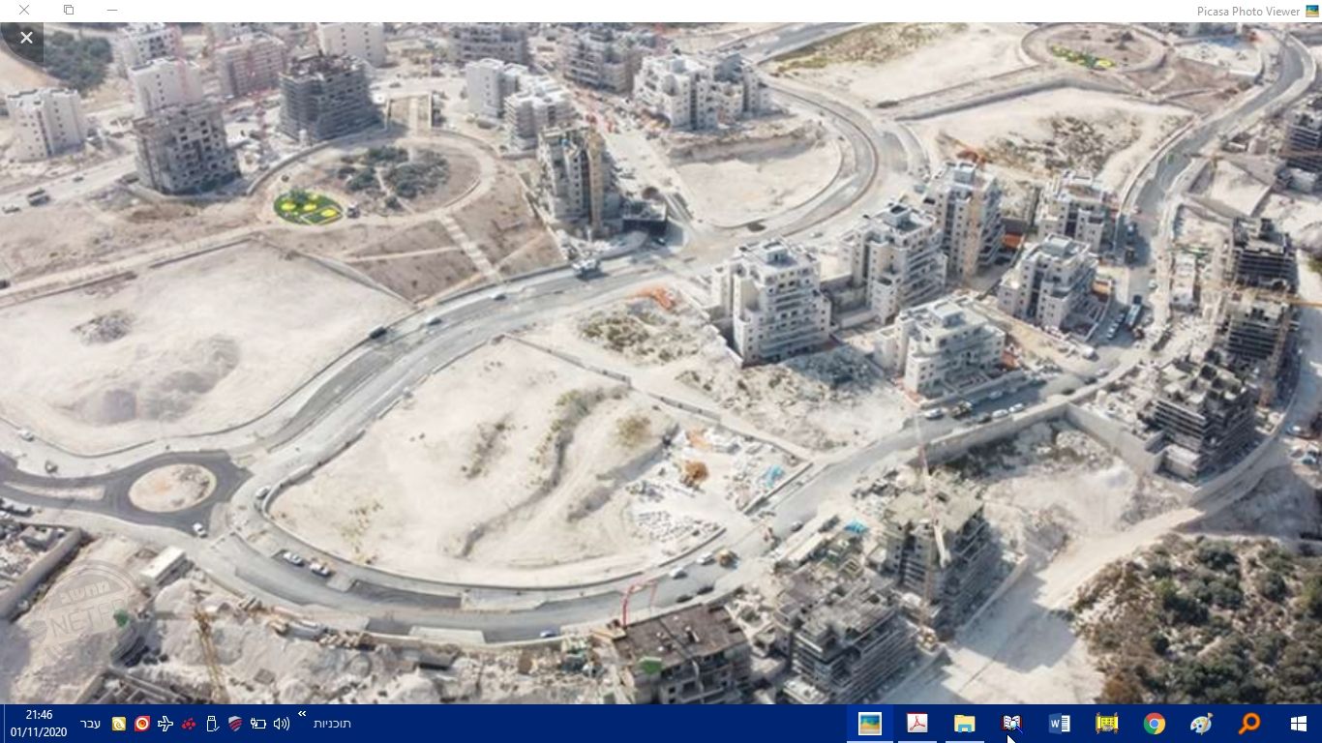The height and width of the screenshot is (743, 1322).
Task: Open the red circular tray icon
Action: (142, 724)
